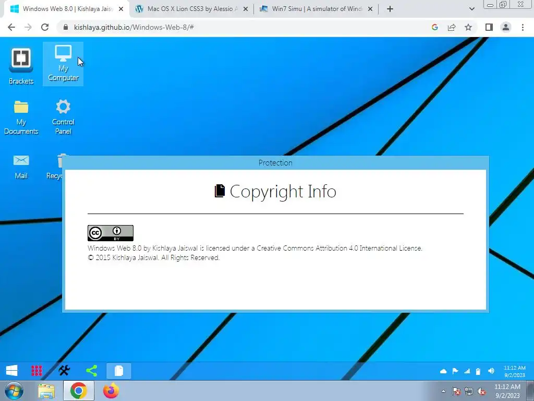Toggle Chrome side panel icon

pyautogui.click(x=489, y=27)
